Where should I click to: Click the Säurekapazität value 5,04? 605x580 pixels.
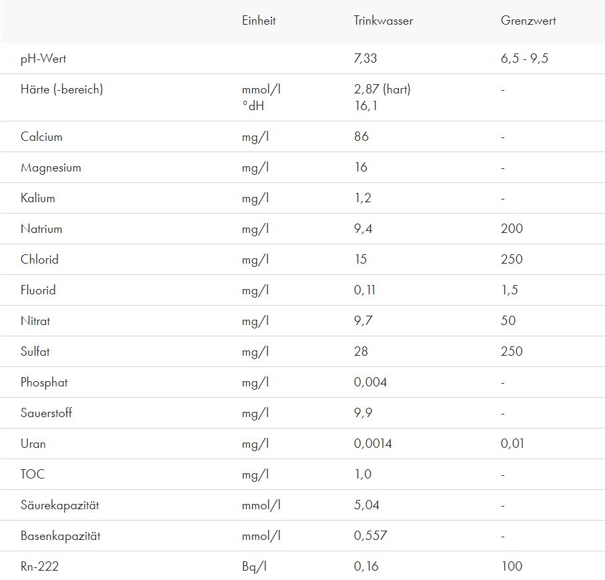(366, 505)
